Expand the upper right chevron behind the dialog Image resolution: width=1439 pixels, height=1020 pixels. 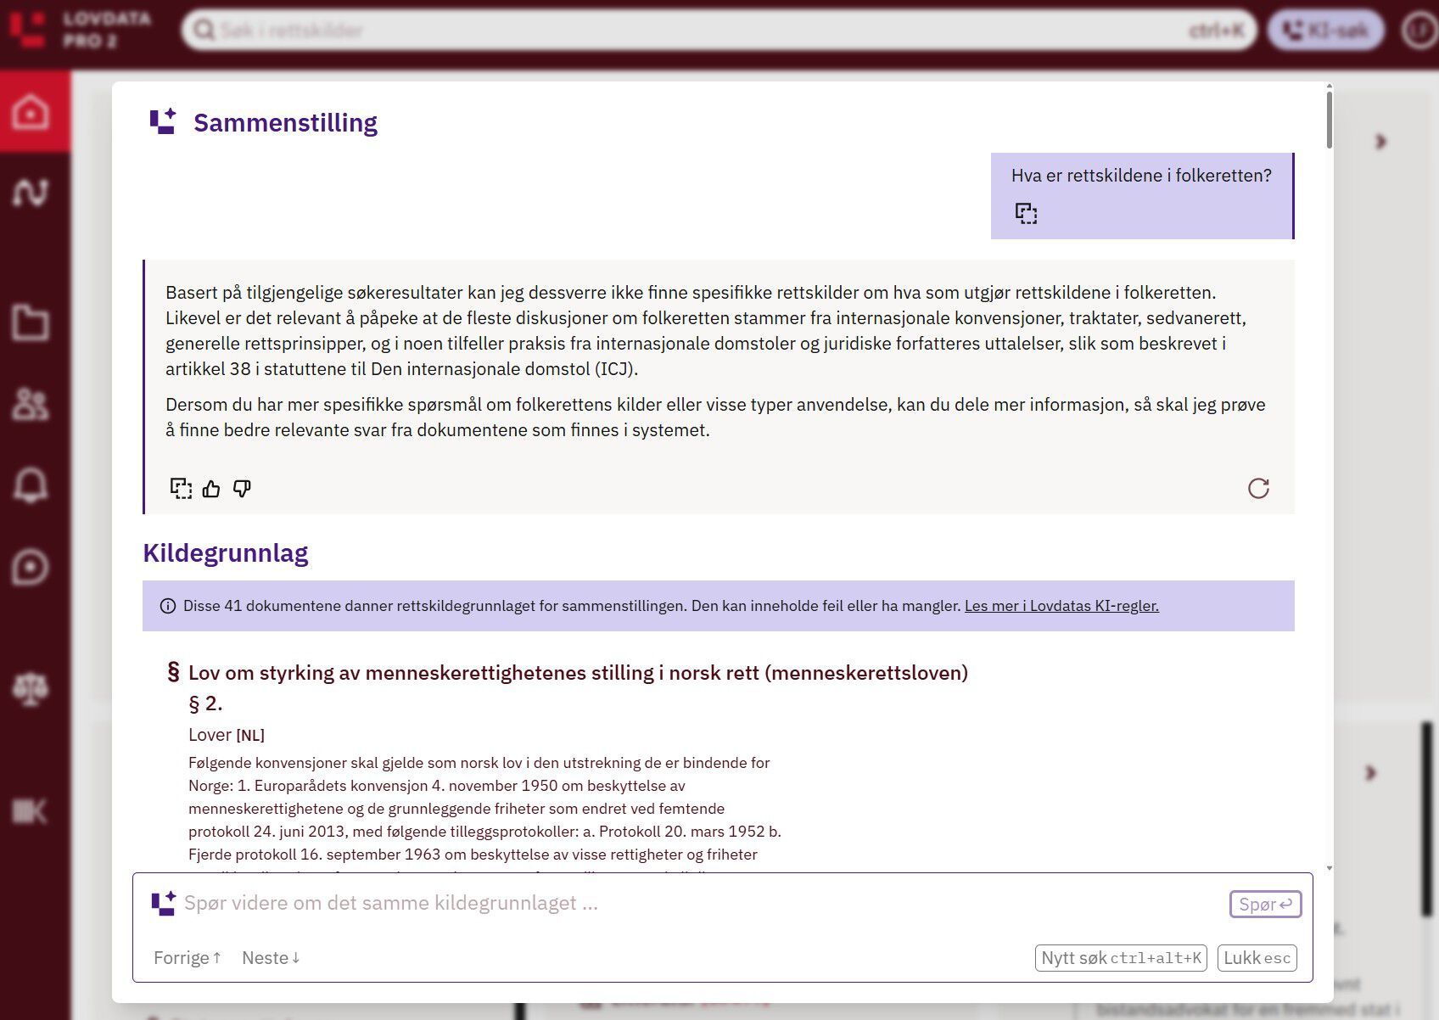coord(1380,142)
